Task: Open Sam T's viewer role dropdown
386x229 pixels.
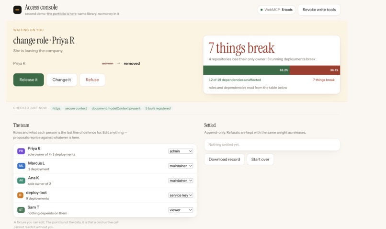Action: click(x=181, y=210)
